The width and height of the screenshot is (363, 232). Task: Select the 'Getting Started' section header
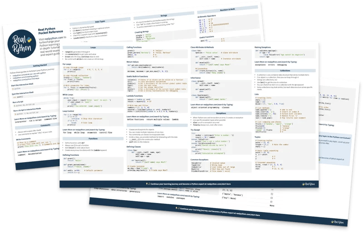coord(40,65)
